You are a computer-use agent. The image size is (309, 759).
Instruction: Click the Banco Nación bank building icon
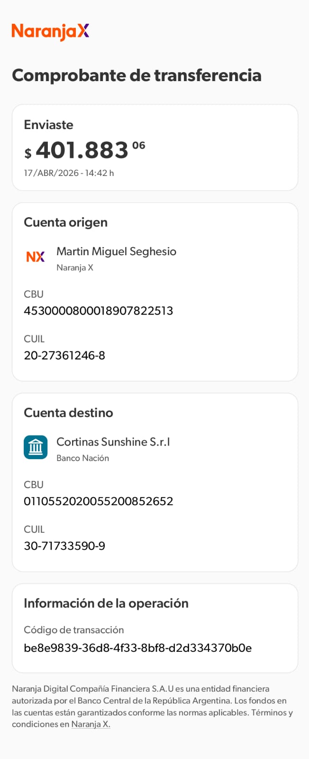click(36, 447)
